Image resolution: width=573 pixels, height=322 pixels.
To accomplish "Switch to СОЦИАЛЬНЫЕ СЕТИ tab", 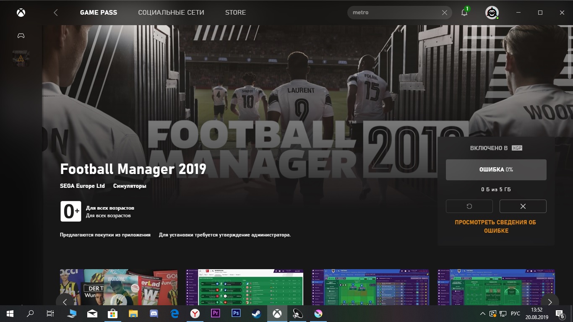I will (171, 13).
